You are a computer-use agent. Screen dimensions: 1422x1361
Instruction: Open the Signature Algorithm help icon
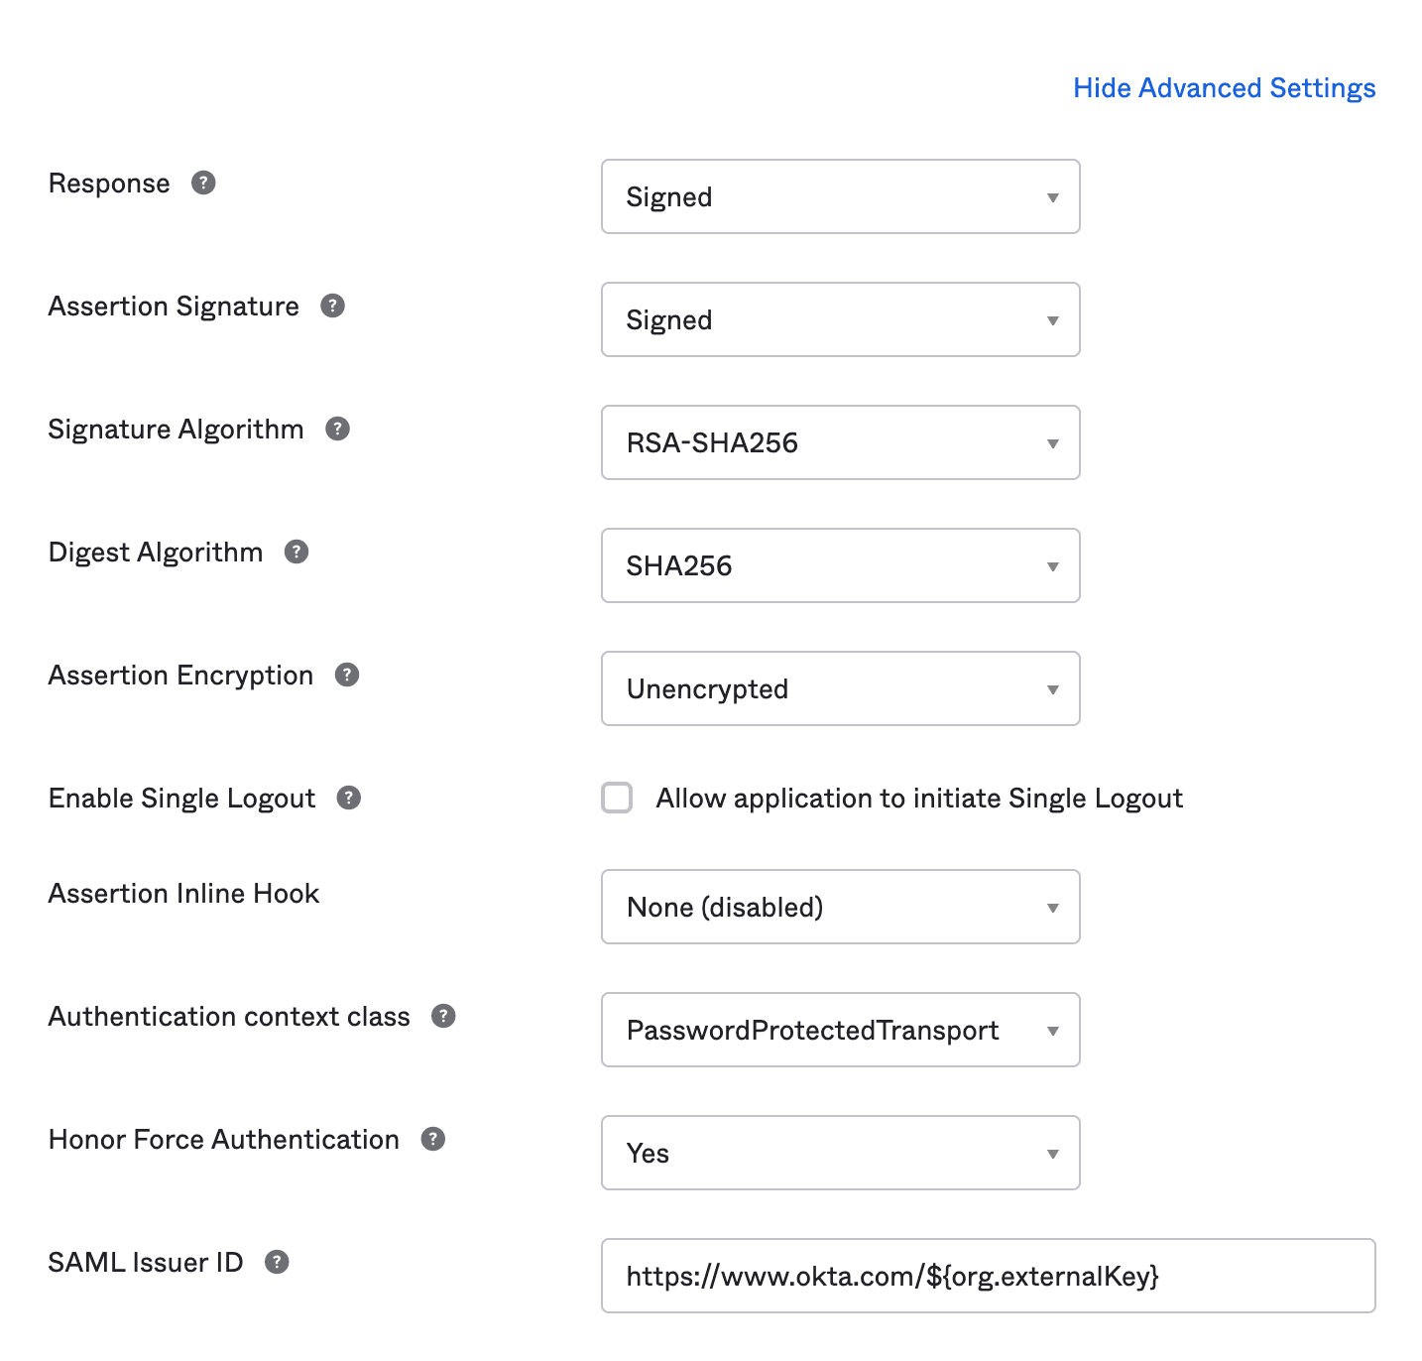point(337,429)
